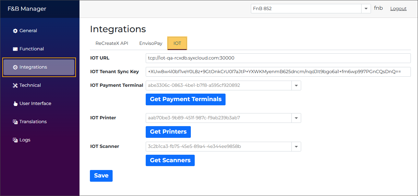Screen dimensions: 418x196
Task: Expand the IOT Scanner dropdown
Action: tap(296, 147)
